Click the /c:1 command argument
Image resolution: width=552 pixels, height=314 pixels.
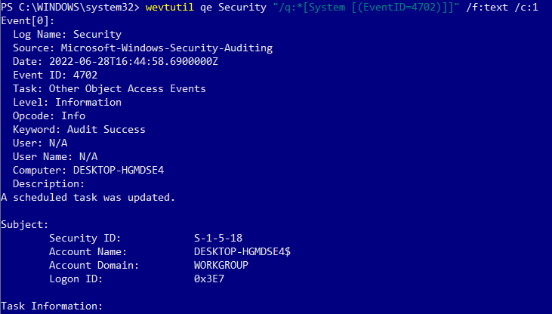pyautogui.click(x=526, y=8)
